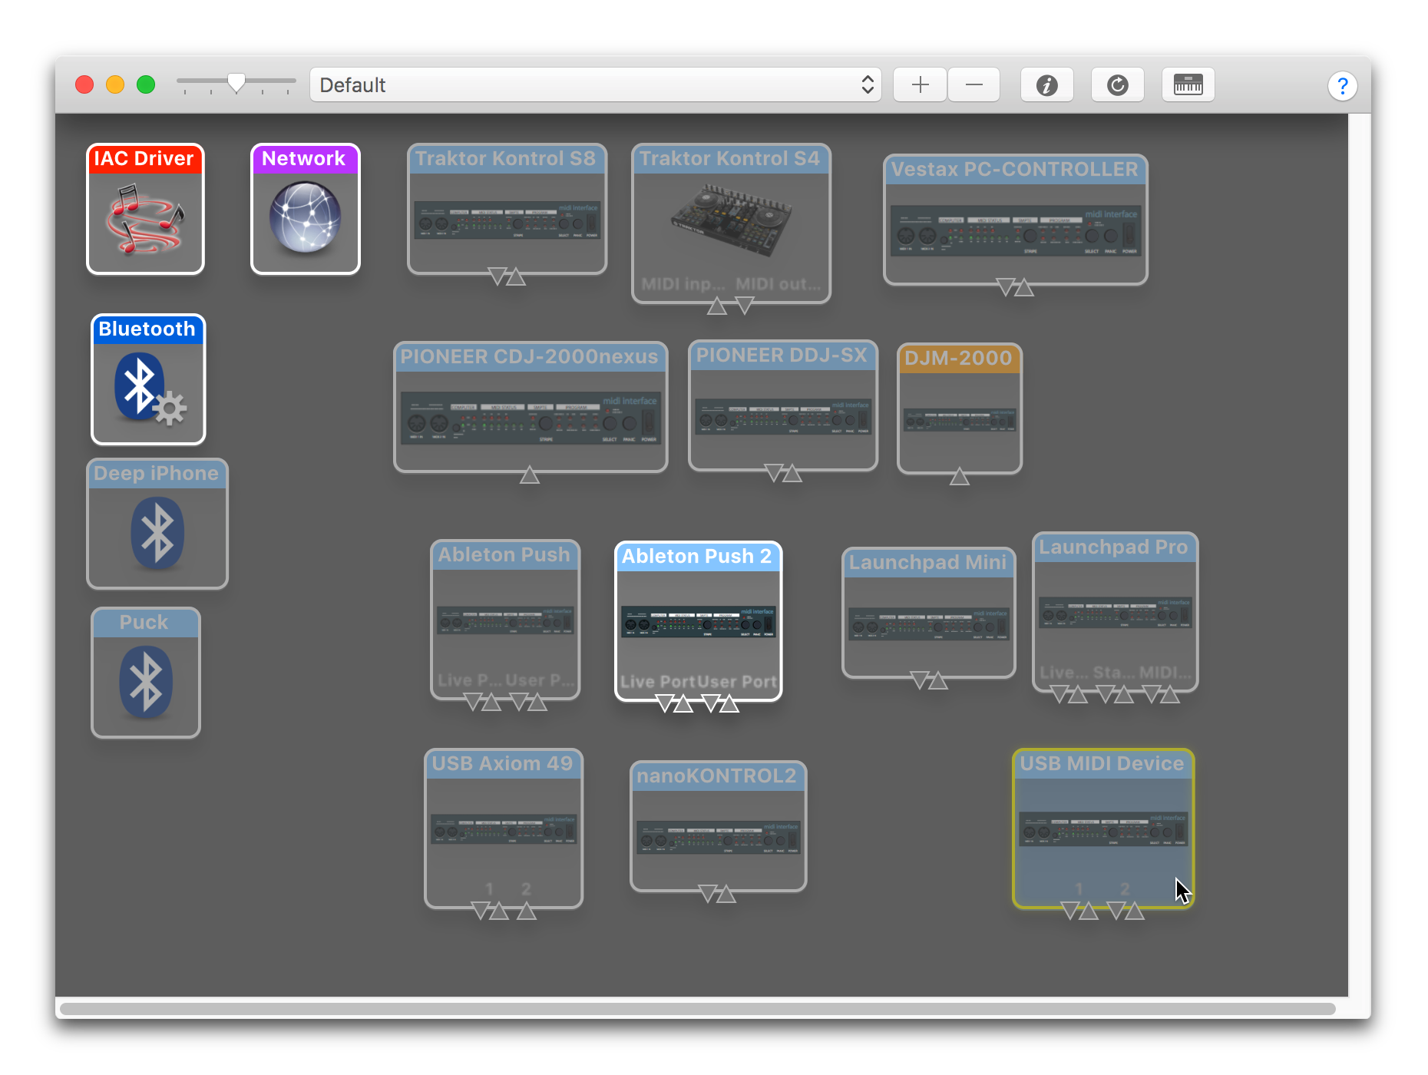Image resolution: width=1428 pixels, height=1075 pixels.
Task: Select the Deep iPhone Bluetooth device
Action: click(157, 524)
